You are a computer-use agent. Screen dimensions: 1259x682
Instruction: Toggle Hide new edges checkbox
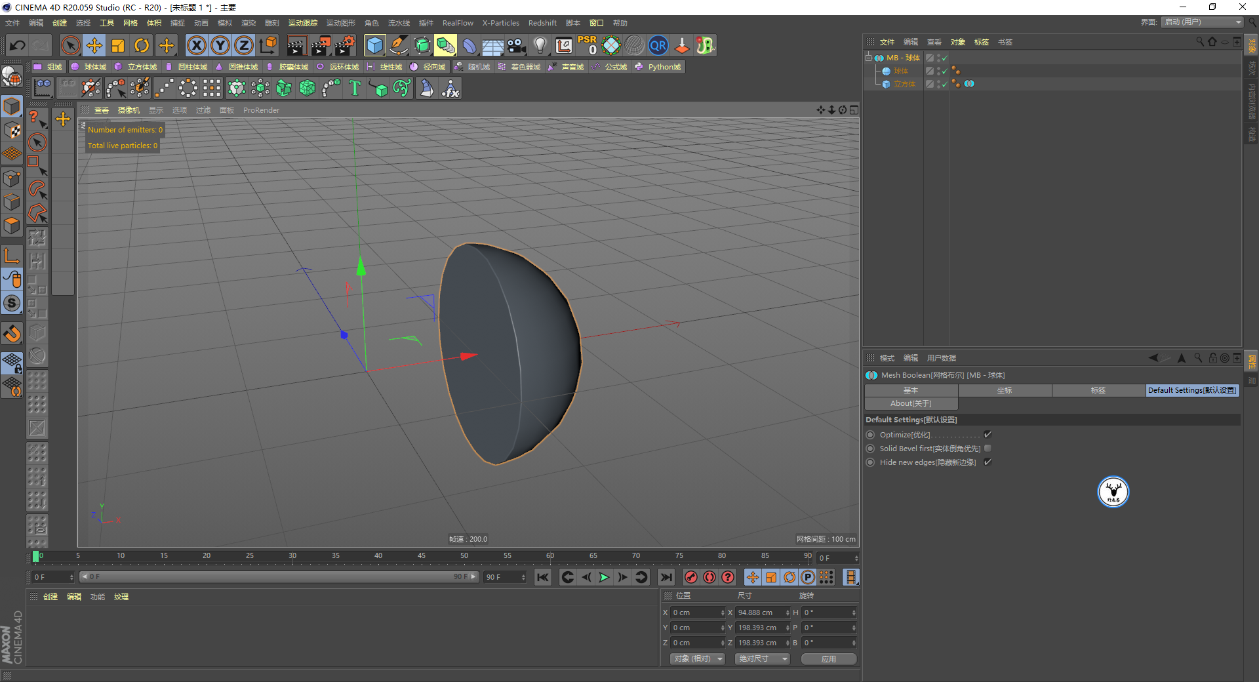pyautogui.click(x=988, y=462)
